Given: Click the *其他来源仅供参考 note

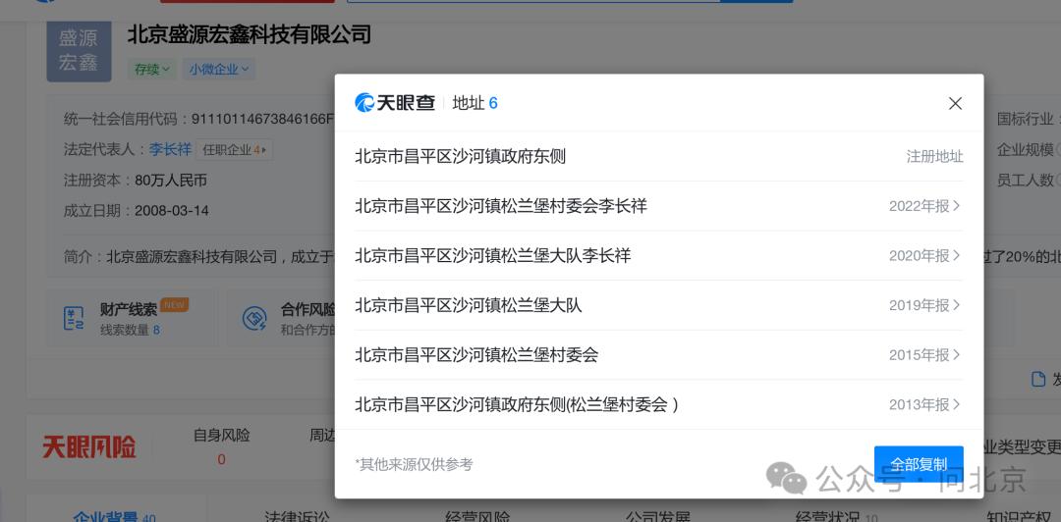Looking at the screenshot, I should (415, 464).
